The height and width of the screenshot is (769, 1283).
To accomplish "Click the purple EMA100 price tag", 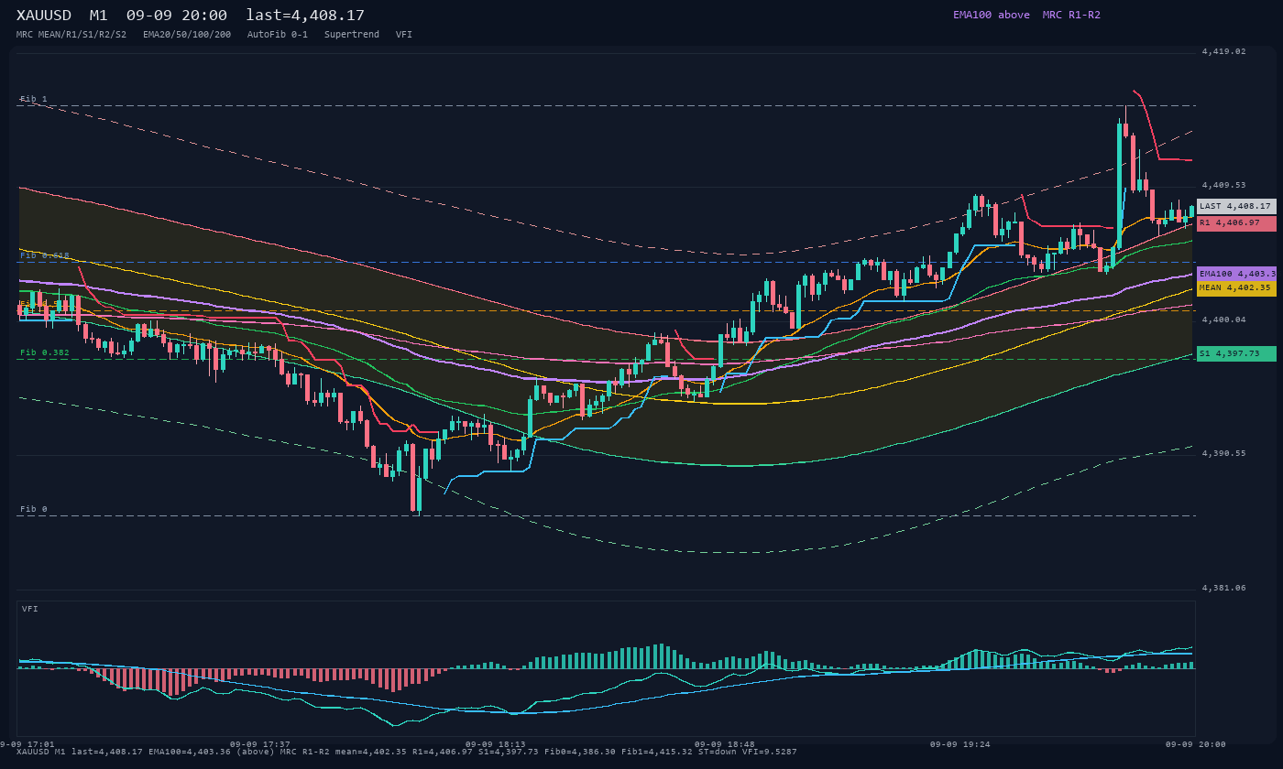I will click(x=1236, y=274).
